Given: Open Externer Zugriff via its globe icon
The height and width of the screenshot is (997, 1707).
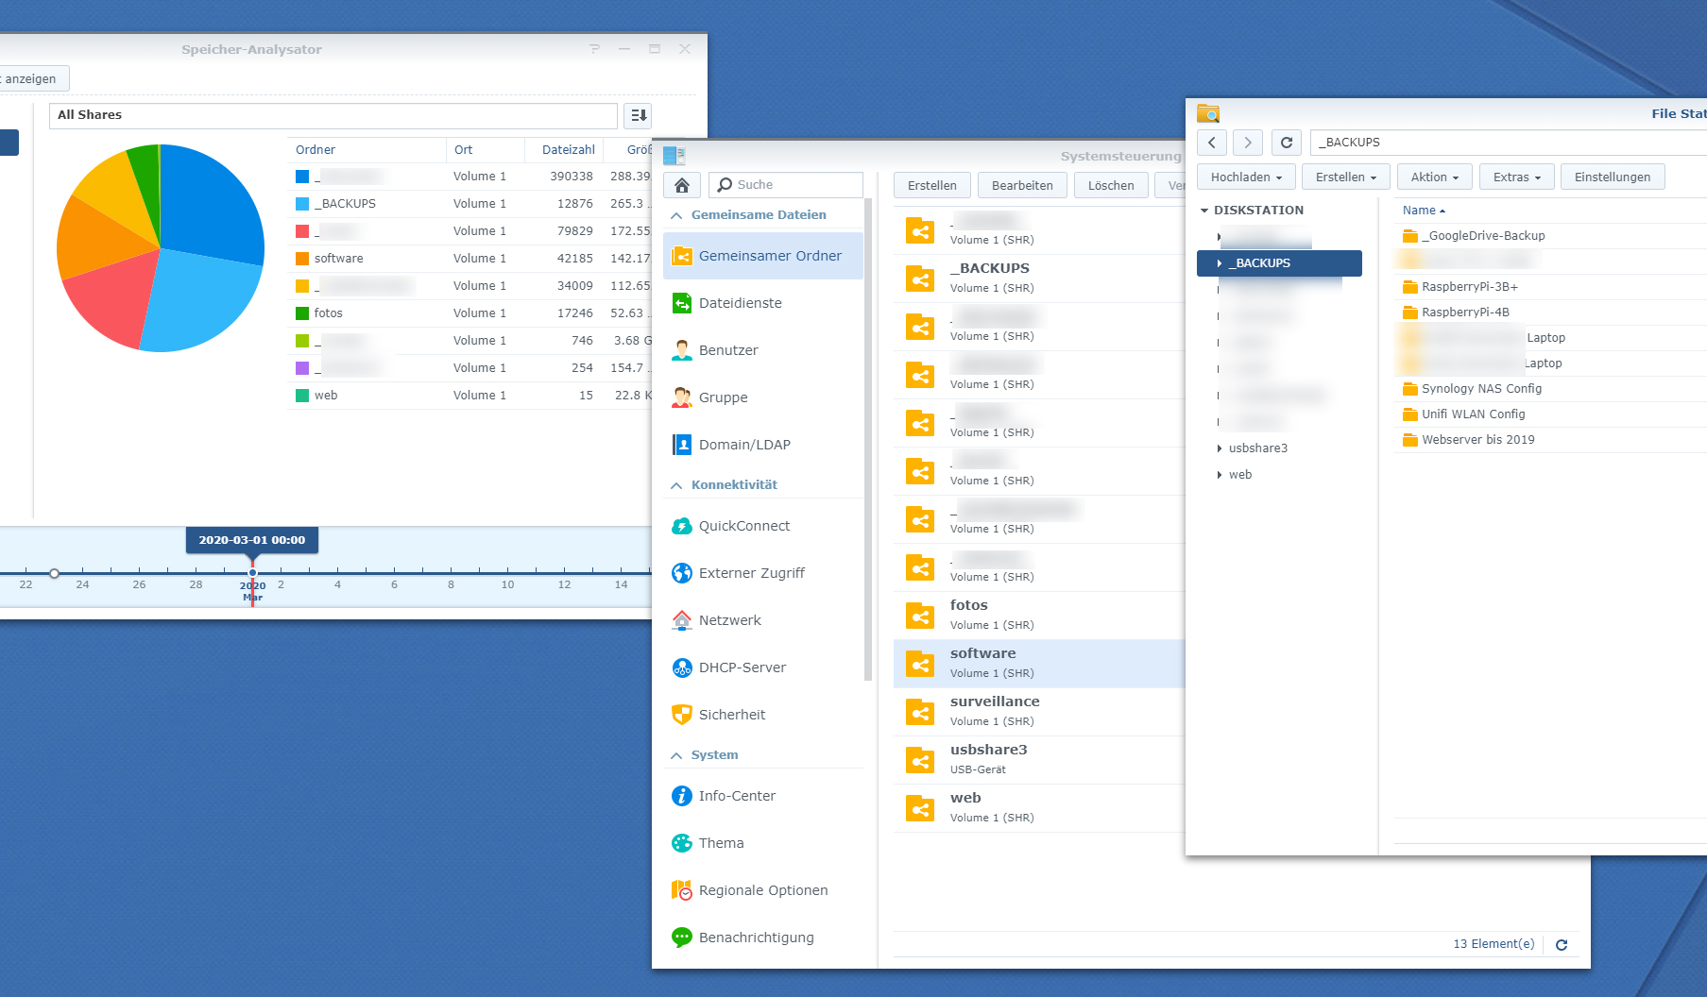Looking at the screenshot, I should (682, 573).
